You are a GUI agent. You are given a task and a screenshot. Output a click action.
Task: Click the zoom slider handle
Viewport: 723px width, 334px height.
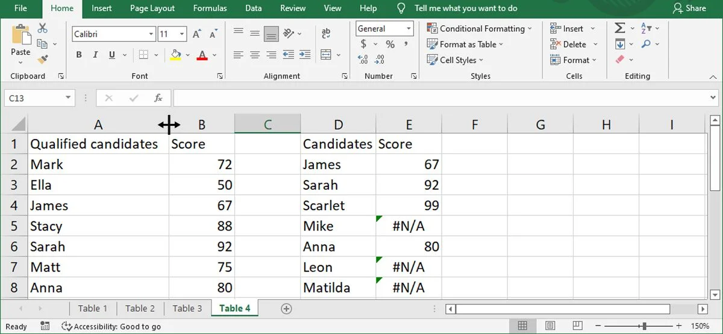click(644, 326)
